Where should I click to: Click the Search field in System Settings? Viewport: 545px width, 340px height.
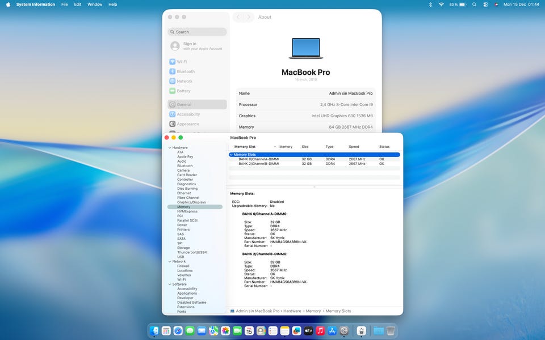pyautogui.click(x=197, y=32)
